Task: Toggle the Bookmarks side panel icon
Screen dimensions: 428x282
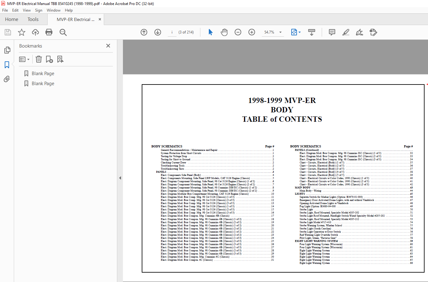Action: pos(7,65)
